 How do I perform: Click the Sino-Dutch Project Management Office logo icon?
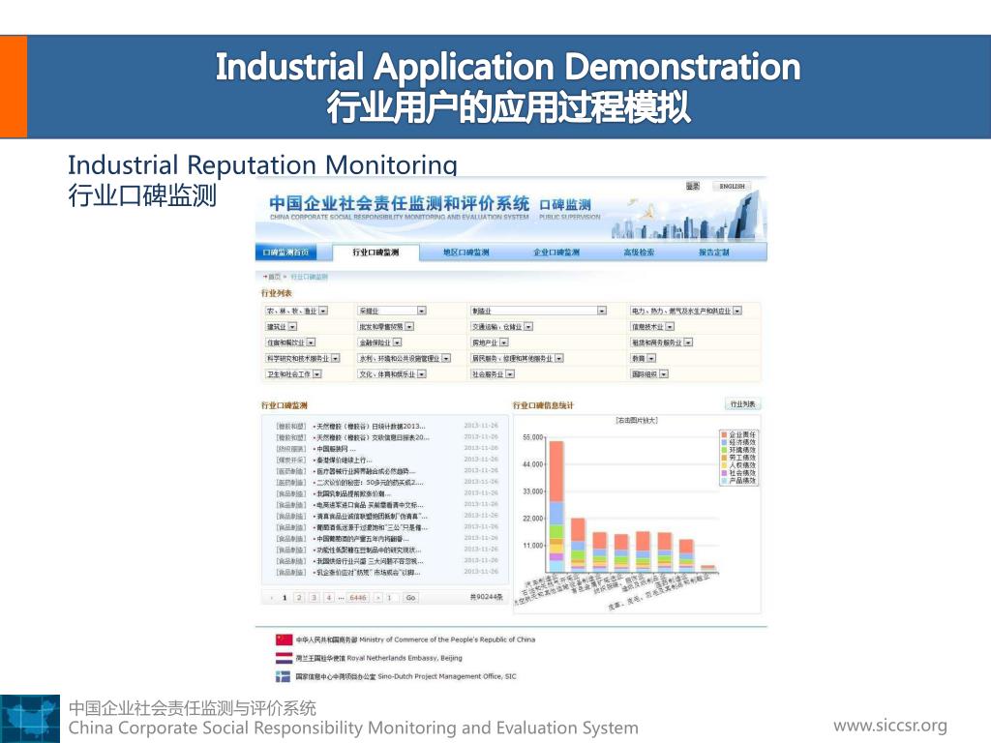[283, 676]
